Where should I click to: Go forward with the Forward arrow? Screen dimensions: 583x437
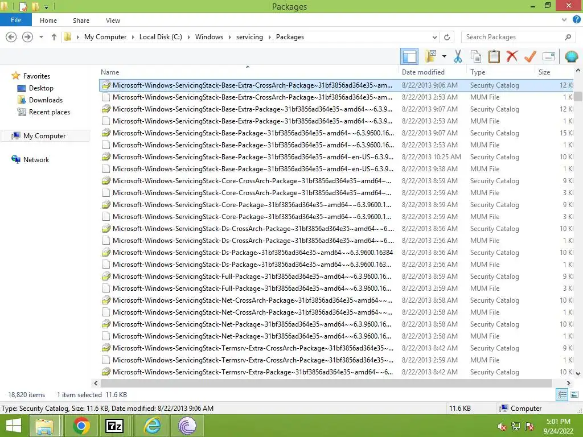27,37
